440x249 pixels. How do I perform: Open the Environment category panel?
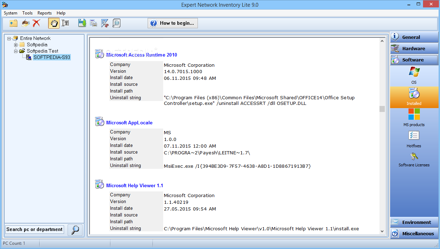click(x=414, y=222)
